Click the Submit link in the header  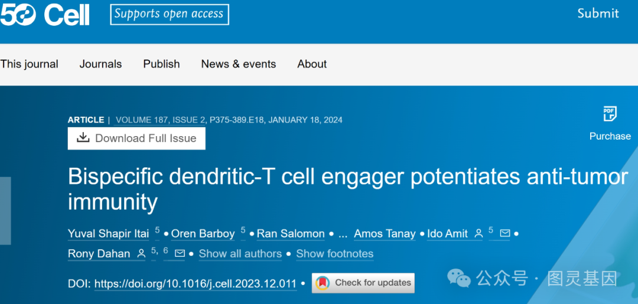(x=598, y=14)
